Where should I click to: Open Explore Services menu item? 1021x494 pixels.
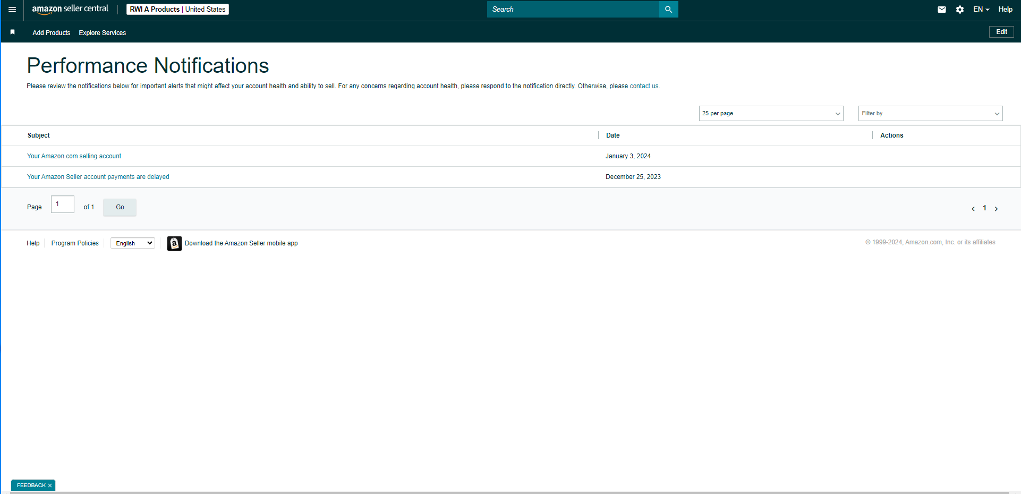103,33
